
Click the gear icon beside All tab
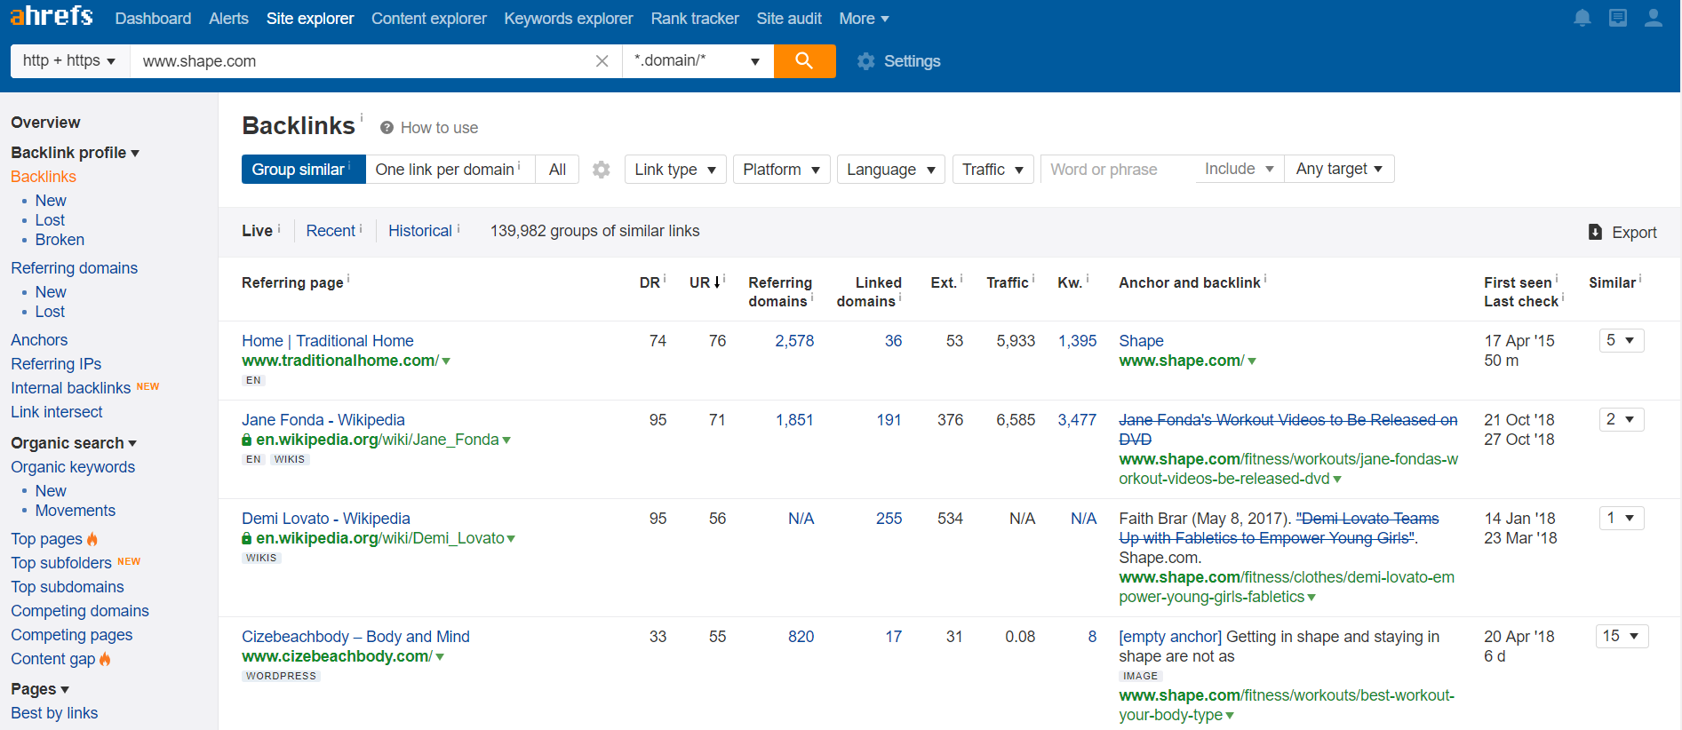pyautogui.click(x=602, y=170)
